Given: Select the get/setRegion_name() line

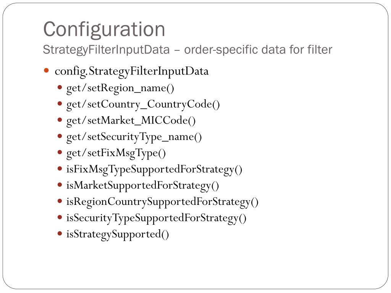Looking at the screenshot, I should tap(120, 88).
